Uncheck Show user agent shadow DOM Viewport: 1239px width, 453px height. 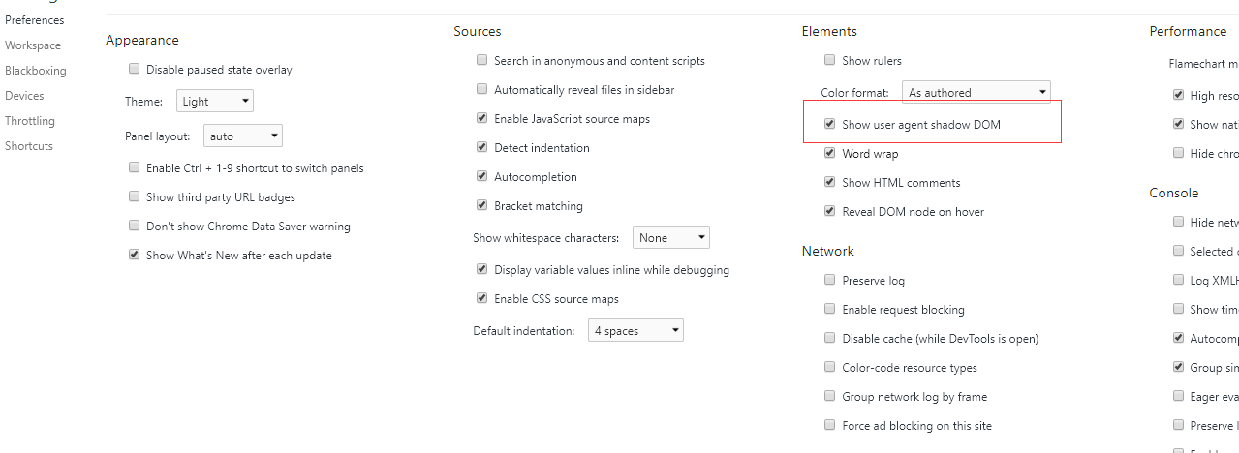click(x=829, y=124)
